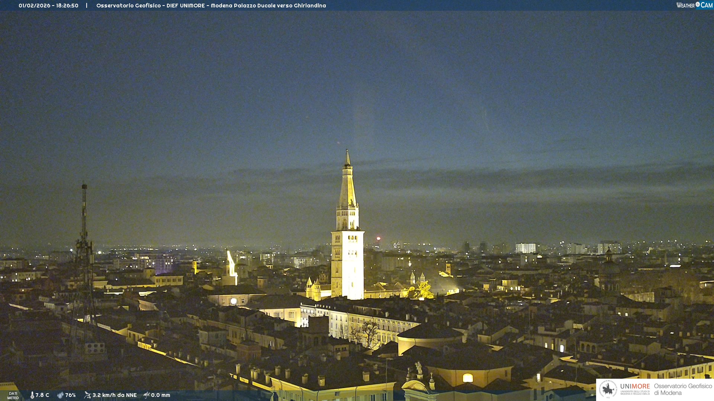The image size is (714, 401).
Task: Select the 0.0 mm rainfall reading
Action: (x=161, y=395)
